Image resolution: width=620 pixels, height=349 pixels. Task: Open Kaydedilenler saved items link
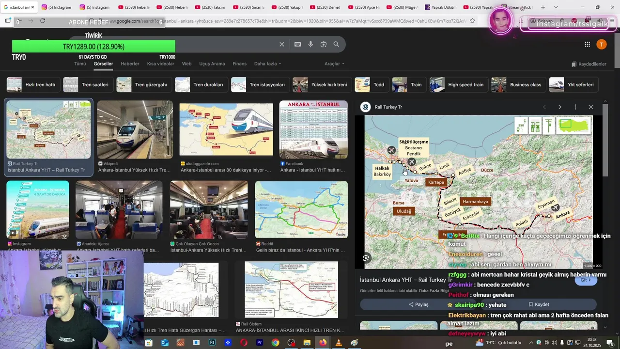(589, 64)
